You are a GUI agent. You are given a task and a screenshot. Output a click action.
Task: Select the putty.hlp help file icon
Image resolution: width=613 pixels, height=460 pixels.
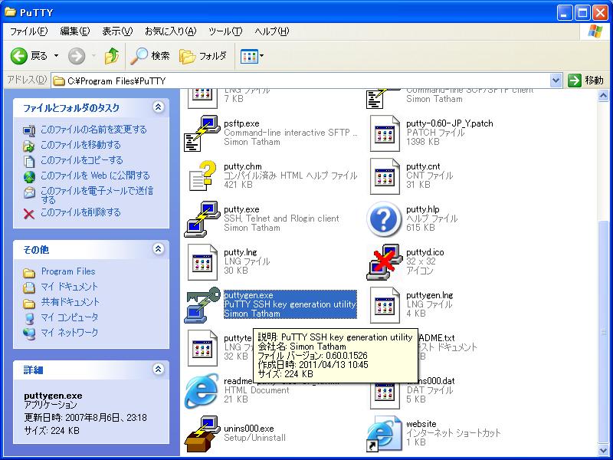[x=385, y=219]
